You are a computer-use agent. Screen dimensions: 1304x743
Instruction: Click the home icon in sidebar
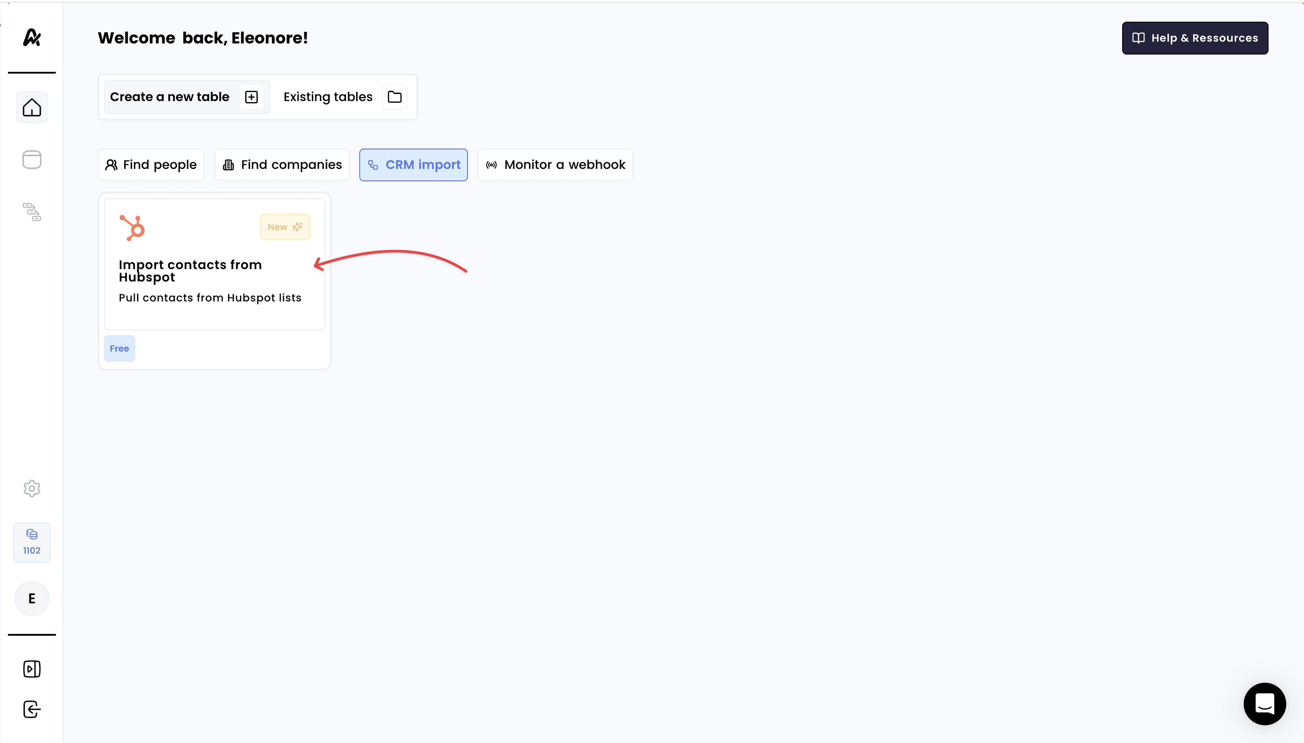[x=31, y=107]
